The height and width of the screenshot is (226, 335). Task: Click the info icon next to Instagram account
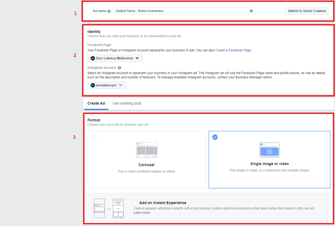(120, 68)
